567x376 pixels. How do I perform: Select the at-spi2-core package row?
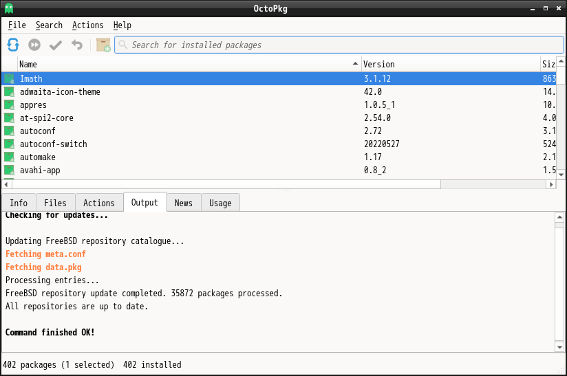279,118
